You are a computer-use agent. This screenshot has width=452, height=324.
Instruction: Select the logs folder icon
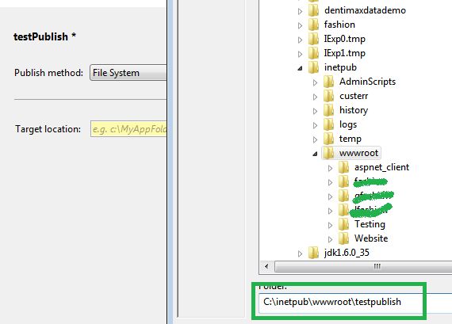(x=328, y=124)
